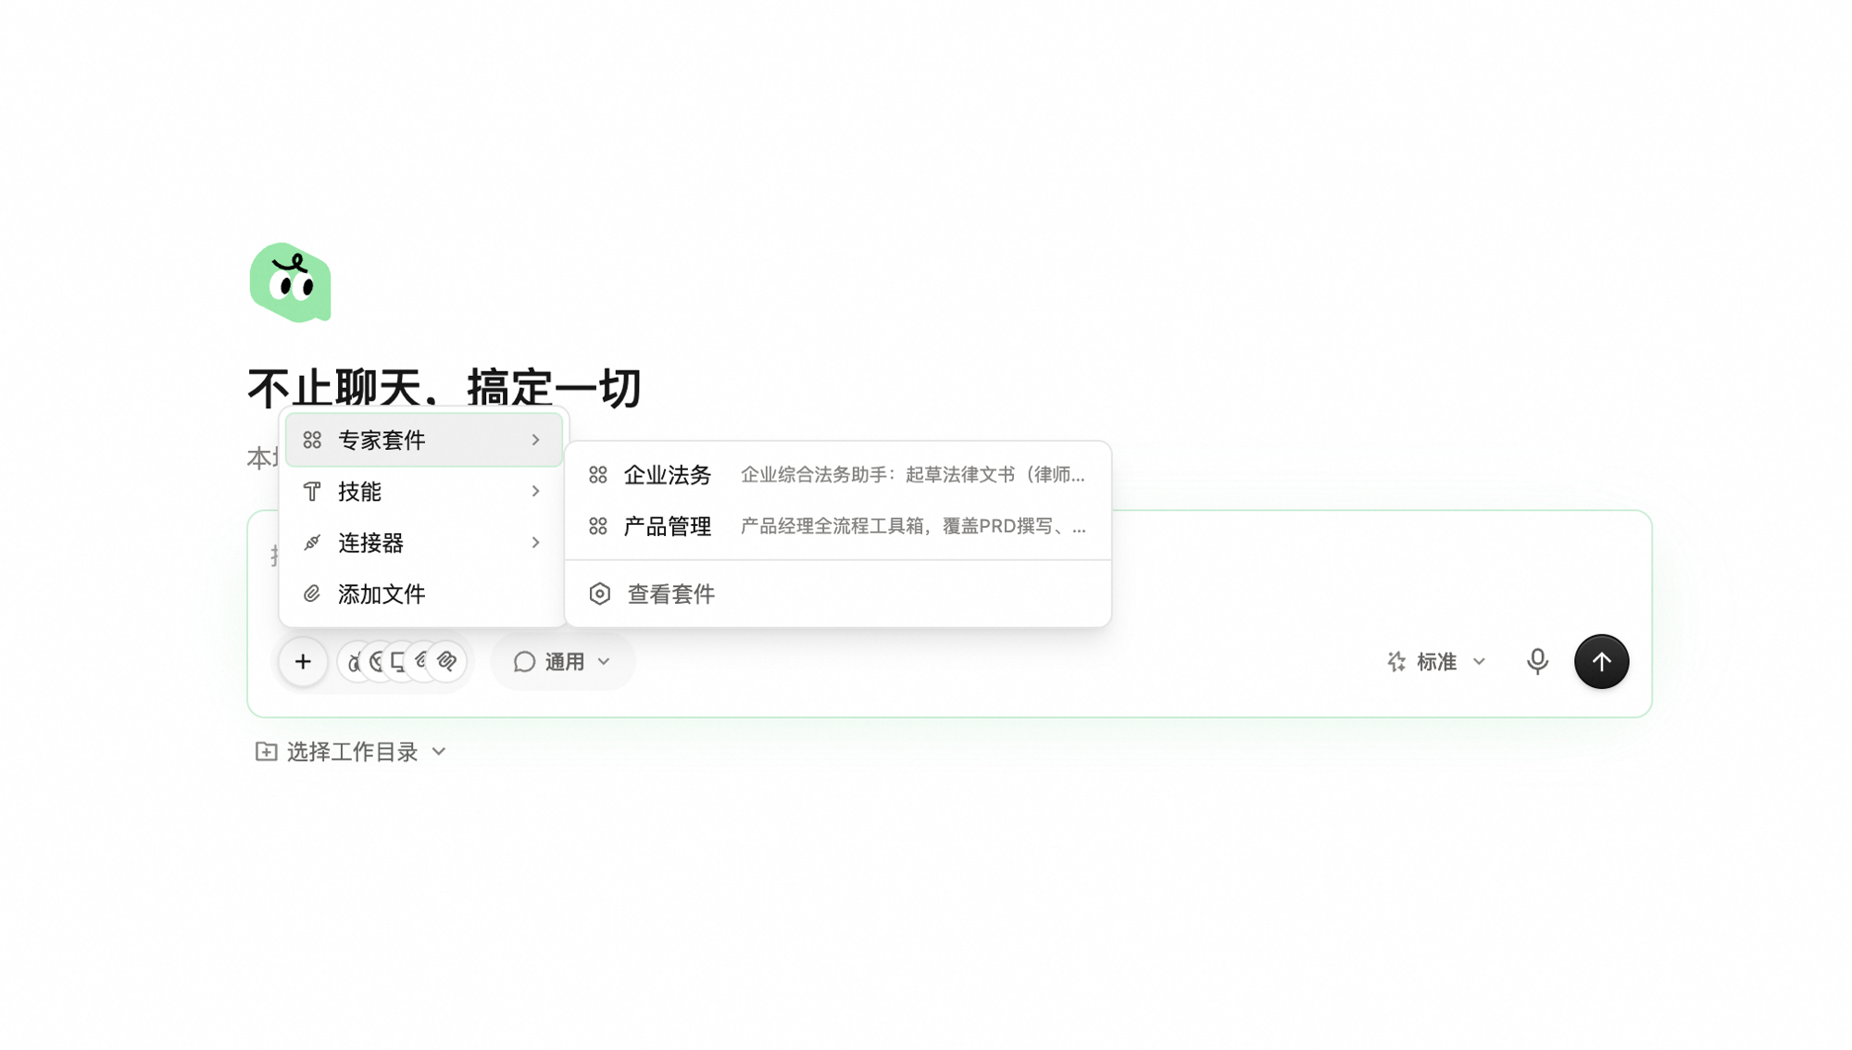The height and width of the screenshot is (1050, 1852).
Task: Select the 企业法务 expert suite
Action: point(837,475)
